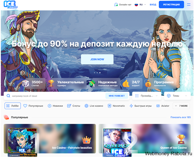Click the 3500+ Слотов text
The height and width of the screenshot is (158, 194).
pos(37,83)
